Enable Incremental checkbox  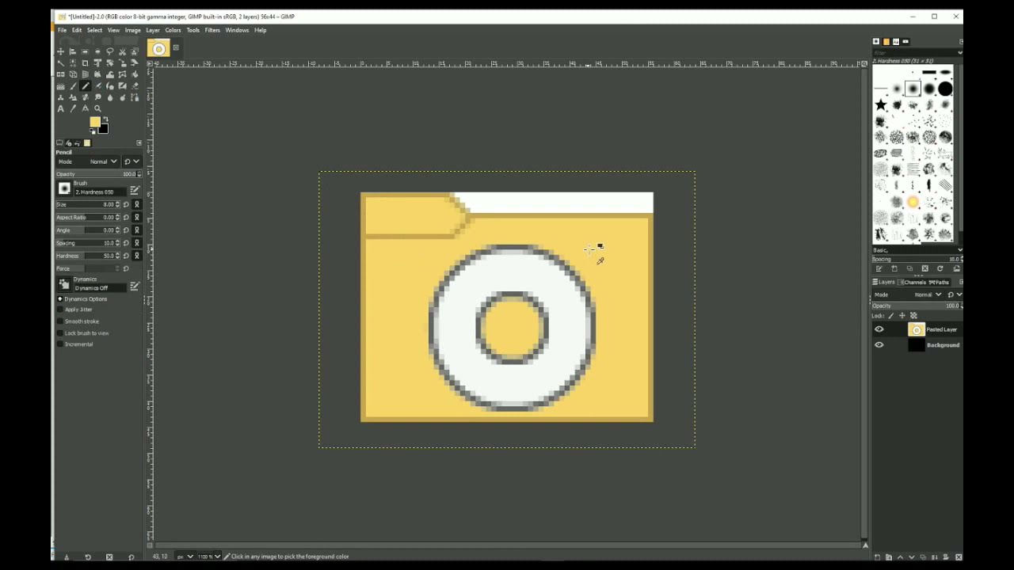coord(60,344)
